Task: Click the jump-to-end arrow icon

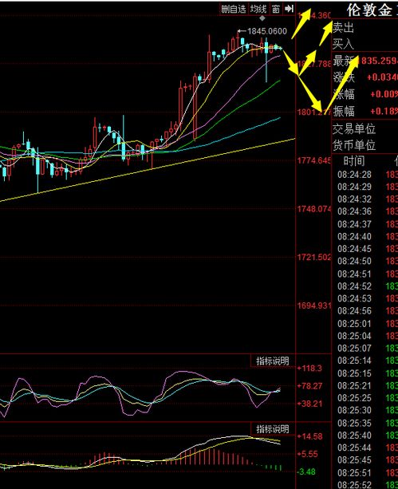Action: (289, 9)
